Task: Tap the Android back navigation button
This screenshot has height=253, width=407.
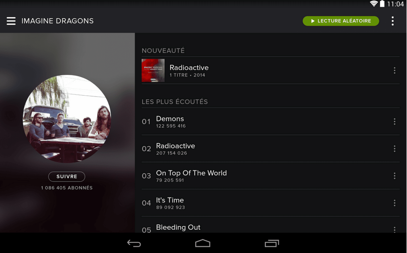Action: click(x=134, y=244)
